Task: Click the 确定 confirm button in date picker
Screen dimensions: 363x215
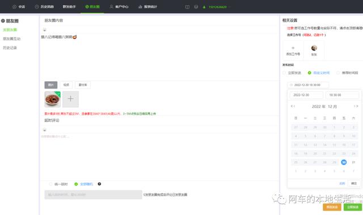Action: [354, 183]
